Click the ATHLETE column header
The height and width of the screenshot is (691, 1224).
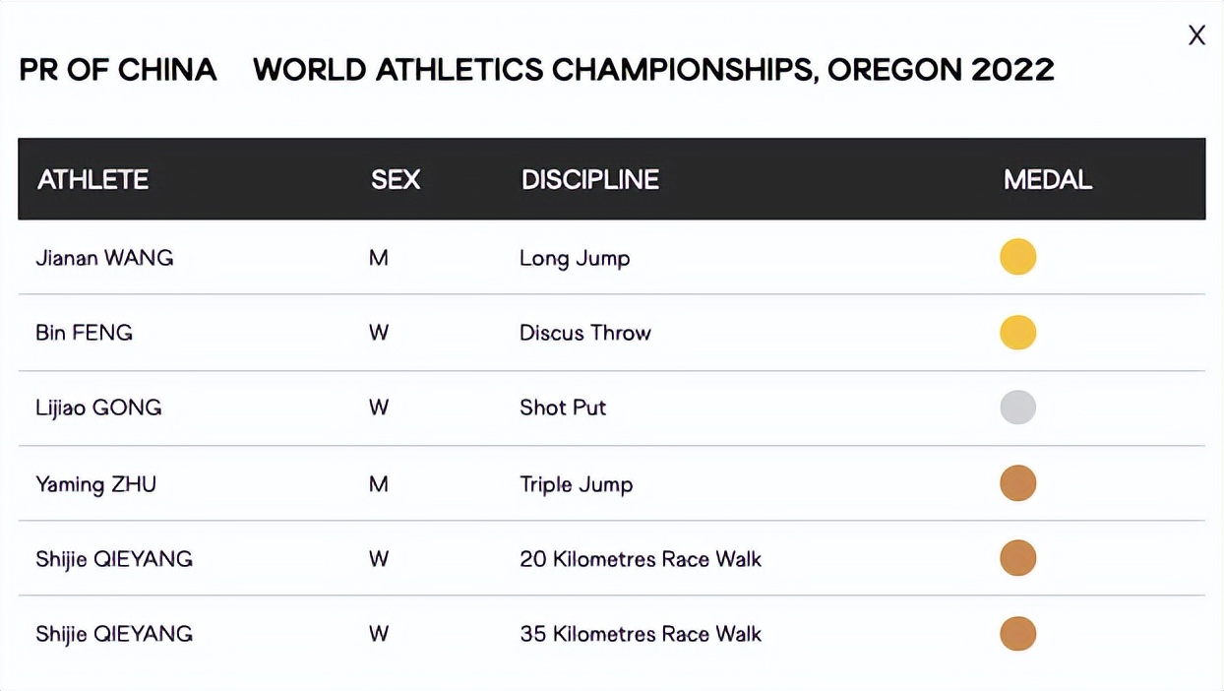92,179
